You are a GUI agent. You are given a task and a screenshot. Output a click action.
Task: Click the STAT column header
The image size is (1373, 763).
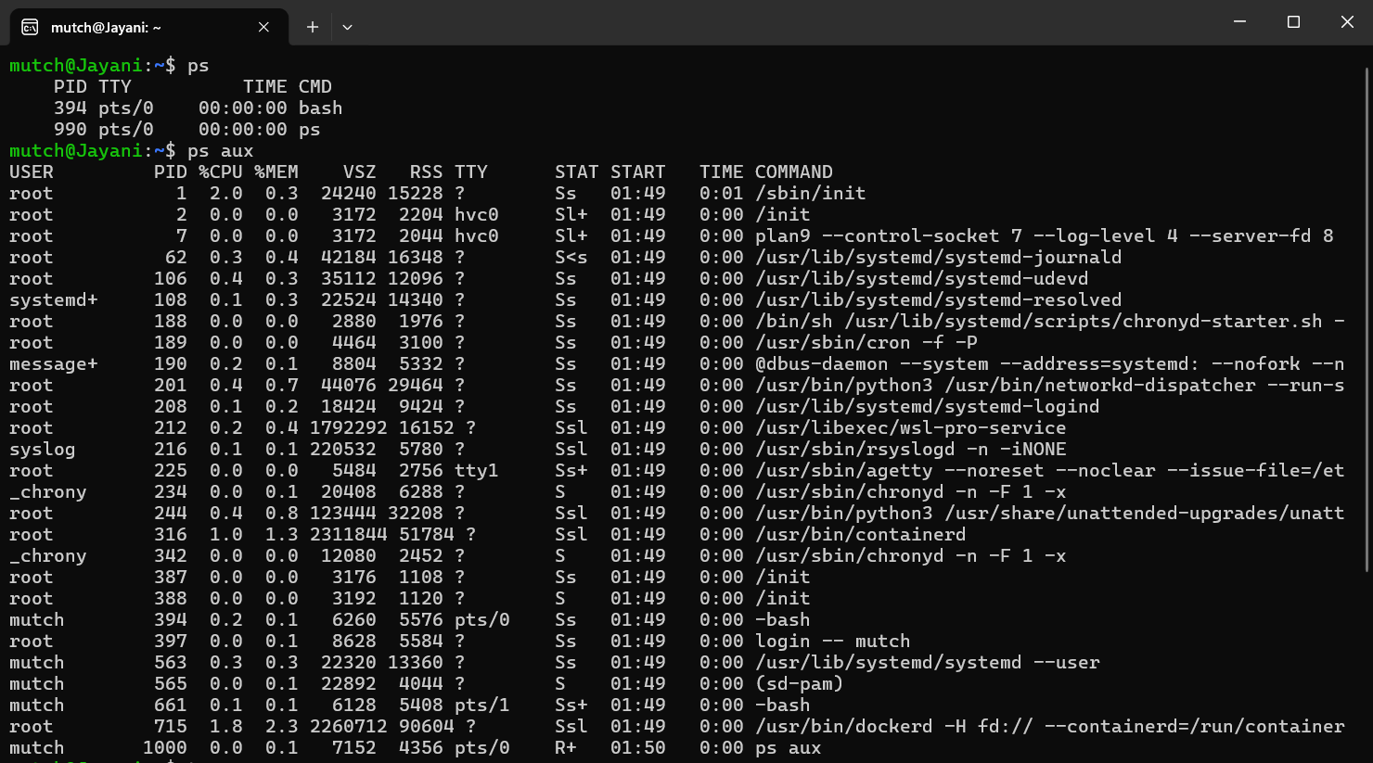pos(577,172)
